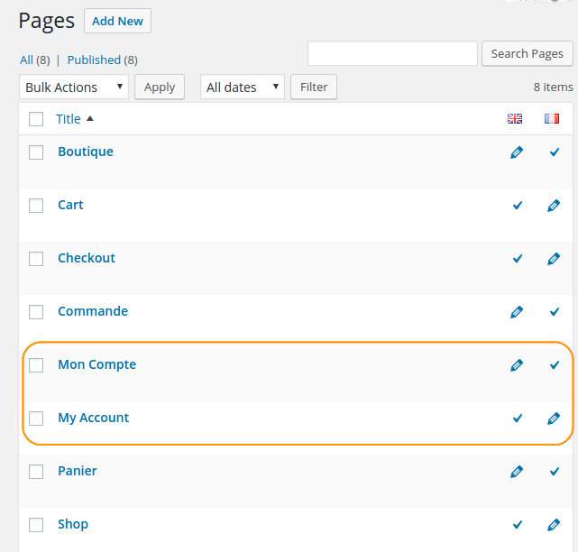Switch to the All pages view
The image size is (578, 552).
click(x=35, y=60)
